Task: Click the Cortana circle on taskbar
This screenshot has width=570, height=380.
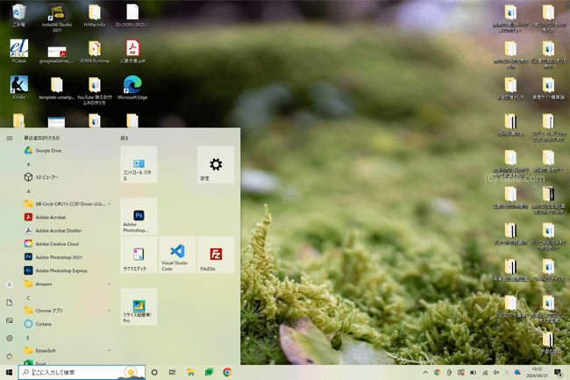Action: click(x=154, y=372)
